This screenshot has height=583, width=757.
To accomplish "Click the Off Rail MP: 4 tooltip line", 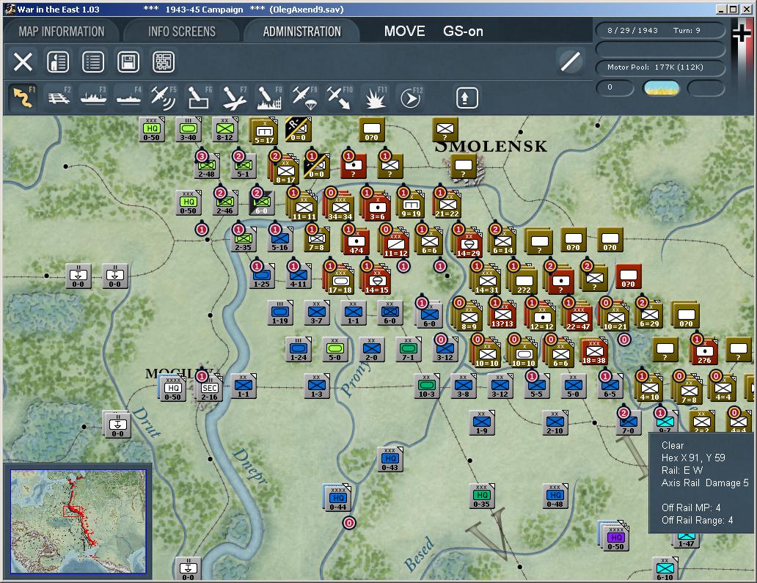I will click(691, 507).
